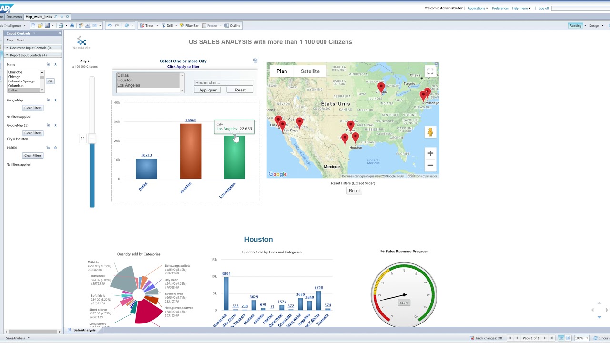Open the Design mode dropdown arrow
The image size is (610, 343).
[602, 25]
